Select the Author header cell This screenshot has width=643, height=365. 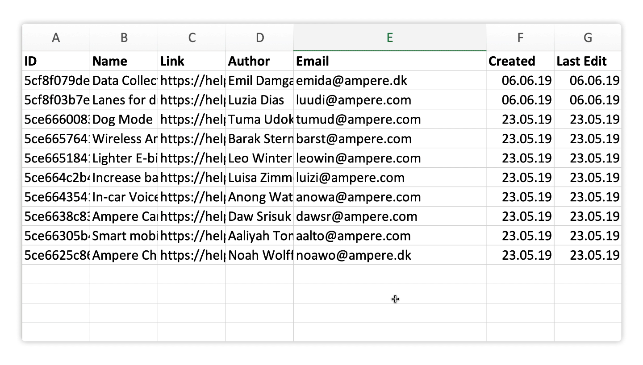click(260, 61)
